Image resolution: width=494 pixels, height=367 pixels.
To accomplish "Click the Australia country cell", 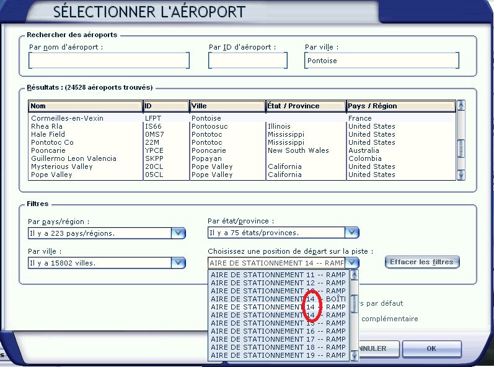I will coord(364,150).
